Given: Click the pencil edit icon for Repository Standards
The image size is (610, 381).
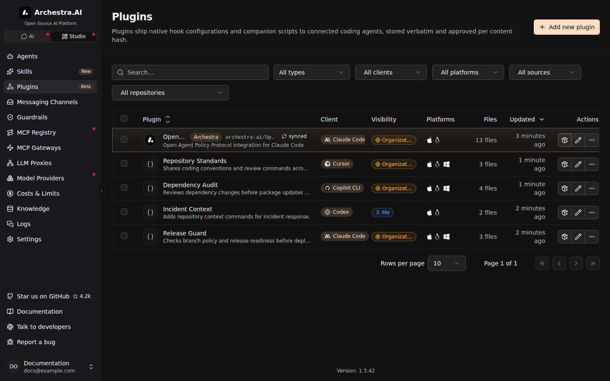Looking at the screenshot, I should (x=578, y=164).
